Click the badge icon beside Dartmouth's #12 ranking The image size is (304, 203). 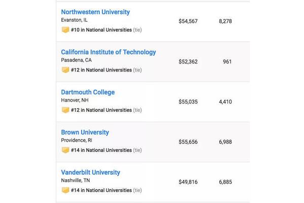tap(65, 110)
